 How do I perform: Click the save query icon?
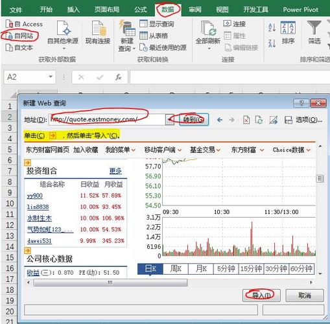tap(289, 120)
